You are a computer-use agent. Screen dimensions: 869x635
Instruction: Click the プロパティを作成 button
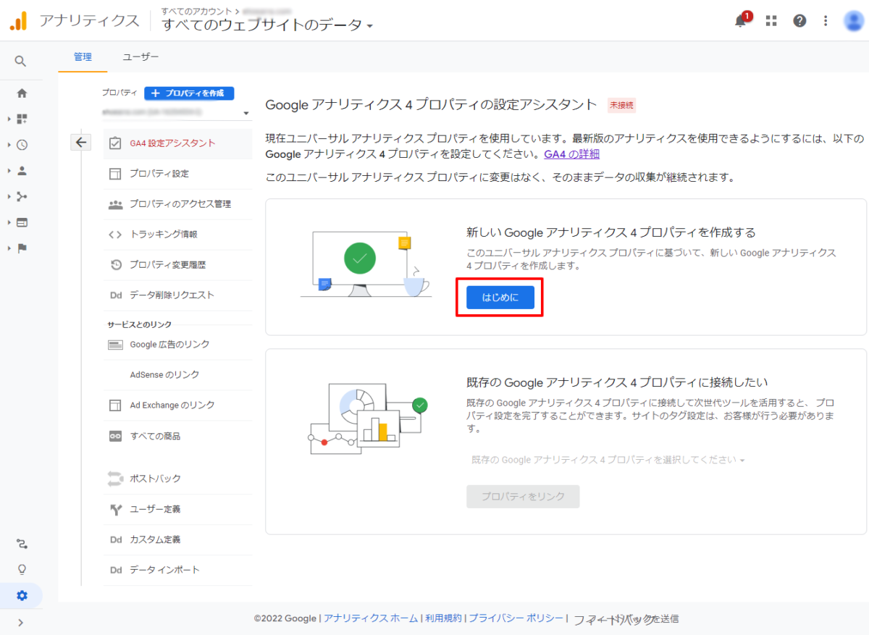coord(189,93)
